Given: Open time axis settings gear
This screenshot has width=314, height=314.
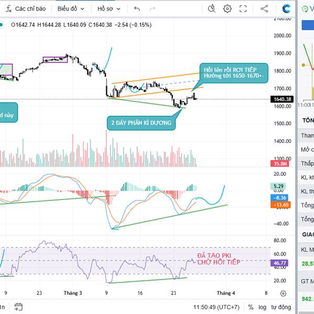Looking at the screenshot, I should point(283,294).
